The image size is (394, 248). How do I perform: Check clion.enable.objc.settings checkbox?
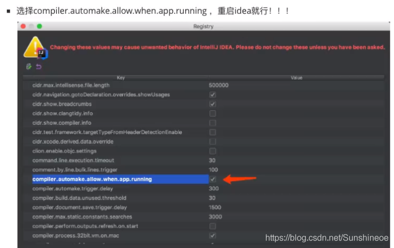212,151
